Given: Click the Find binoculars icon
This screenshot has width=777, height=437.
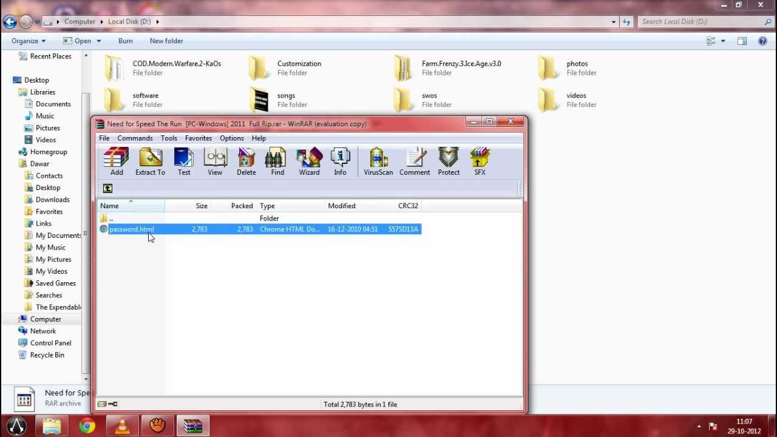Looking at the screenshot, I should pyautogui.click(x=277, y=161).
